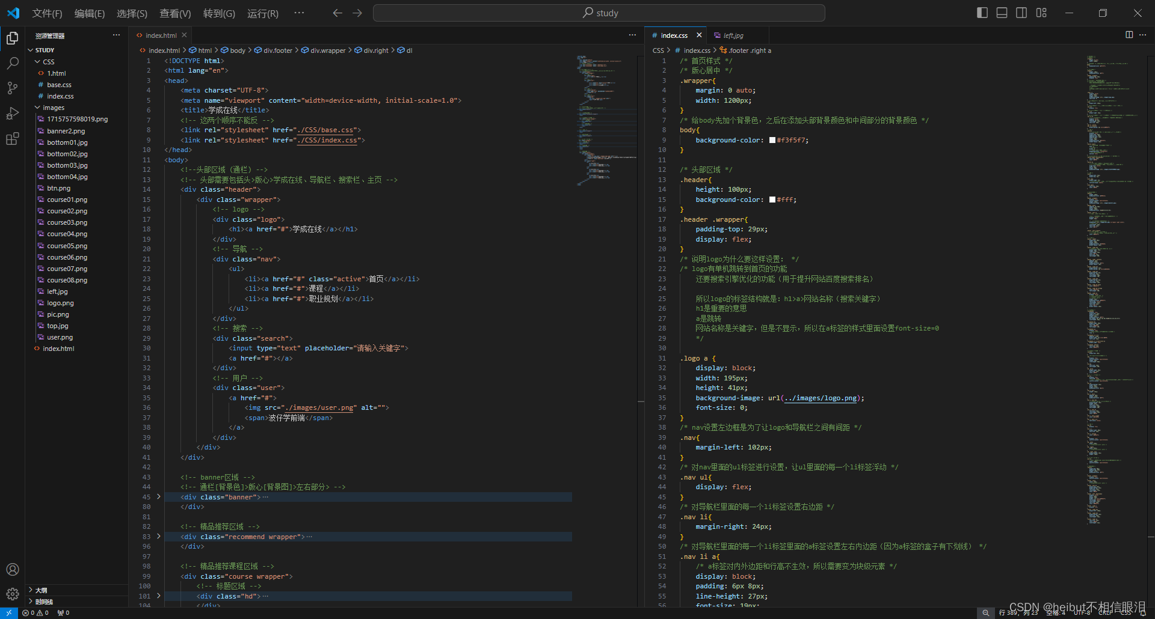Open the overflow menu ellipsis in title bar
This screenshot has height=619, width=1155.
tap(299, 13)
